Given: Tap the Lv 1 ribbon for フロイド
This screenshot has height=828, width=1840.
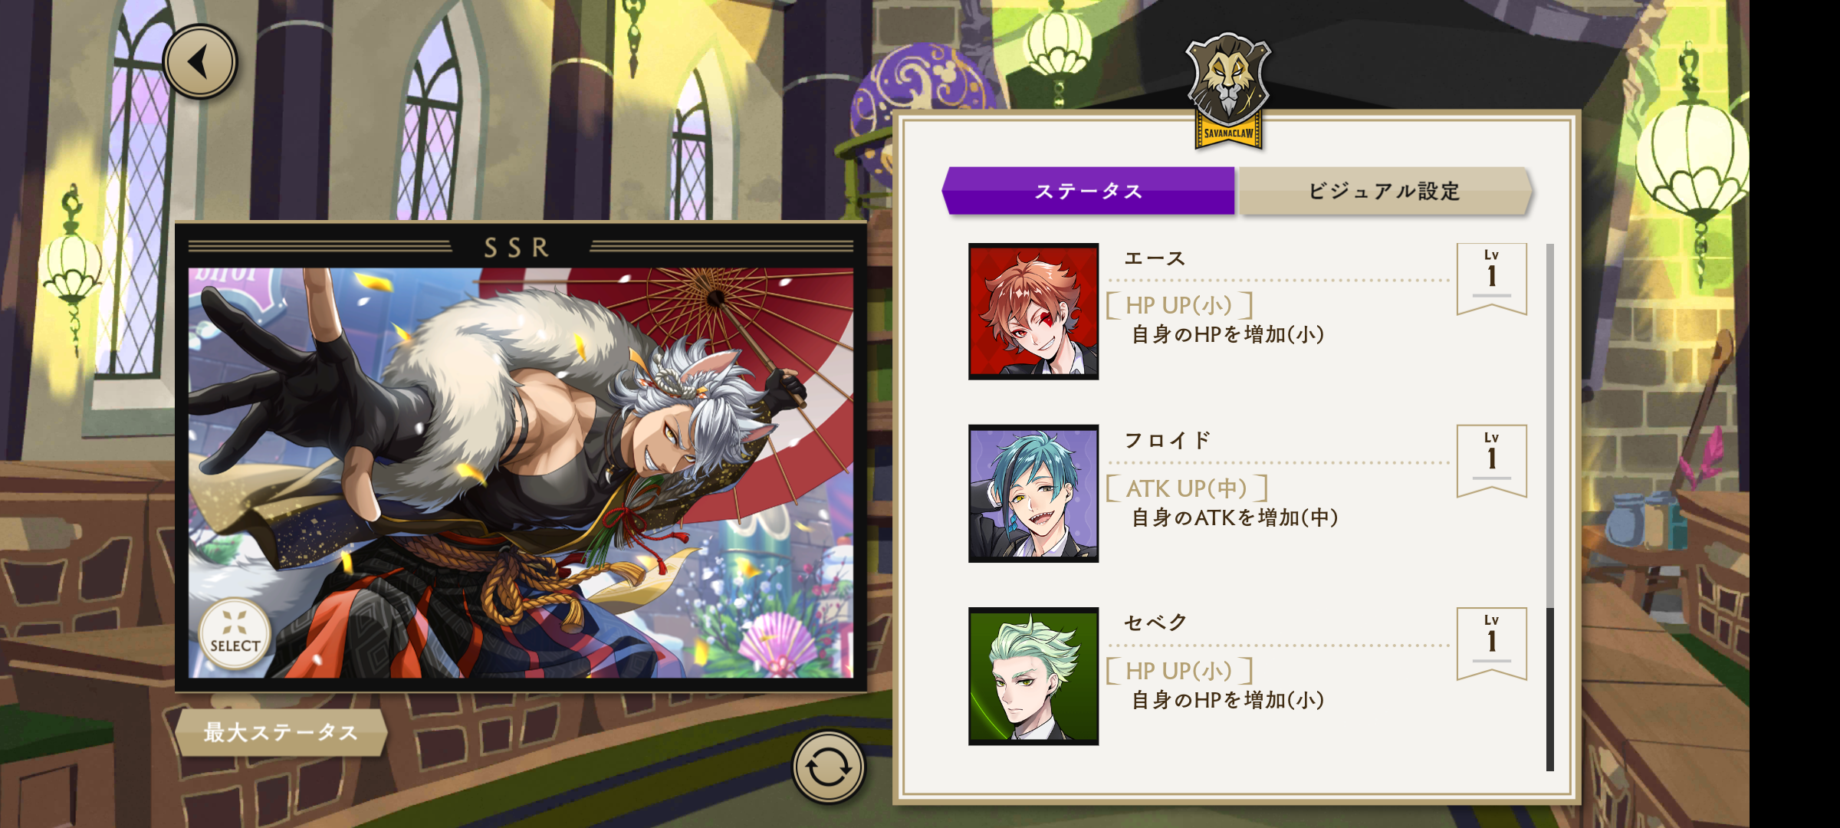Looking at the screenshot, I should [x=1492, y=462].
